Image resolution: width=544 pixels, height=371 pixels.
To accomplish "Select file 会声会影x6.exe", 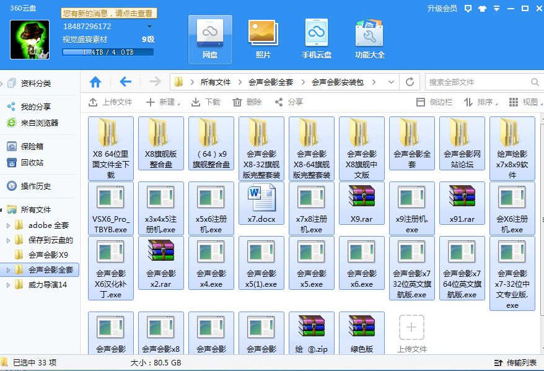I will coord(362,263).
